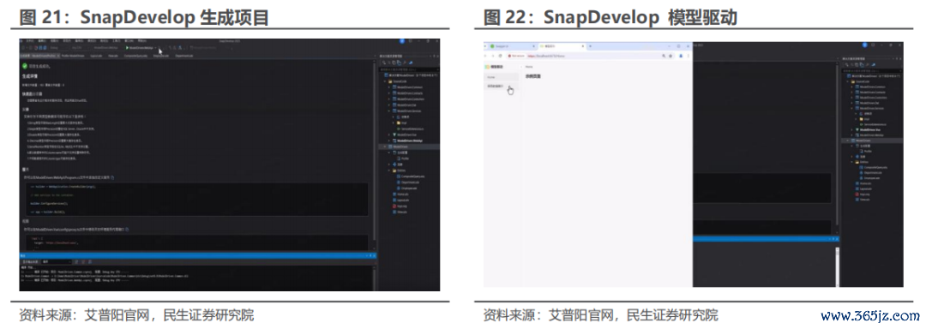This screenshot has width=926, height=329.
Task: Open dropdown arrow beside ModelDriven.WebApi run button
Action: pyautogui.click(x=155, y=48)
